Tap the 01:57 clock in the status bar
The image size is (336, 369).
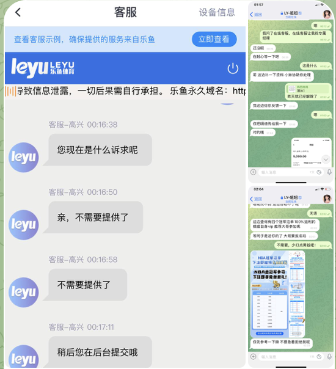point(258,5)
